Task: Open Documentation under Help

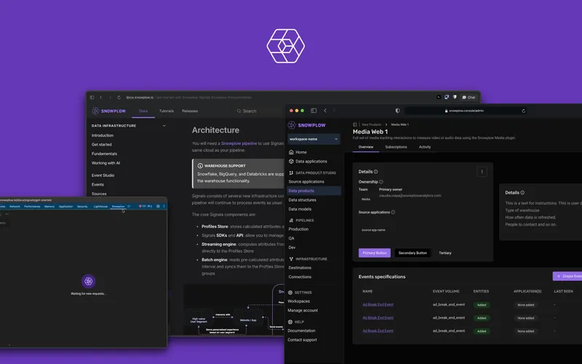Action: [301, 331]
